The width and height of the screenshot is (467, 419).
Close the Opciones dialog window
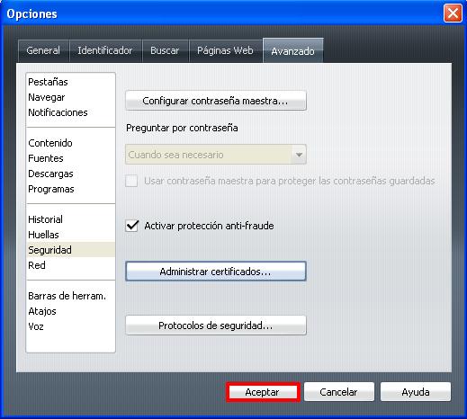453,13
